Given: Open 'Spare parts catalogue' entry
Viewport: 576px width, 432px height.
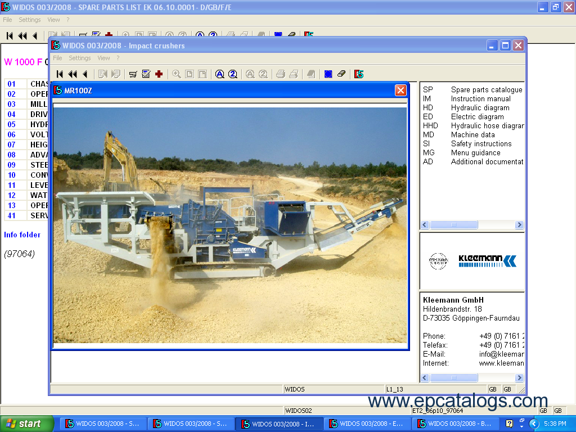Looking at the screenshot, I should (x=473, y=89).
